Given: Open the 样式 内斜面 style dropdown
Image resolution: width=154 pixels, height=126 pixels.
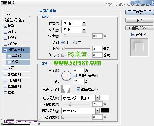Looking at the screenshot, I should [74, 23].
